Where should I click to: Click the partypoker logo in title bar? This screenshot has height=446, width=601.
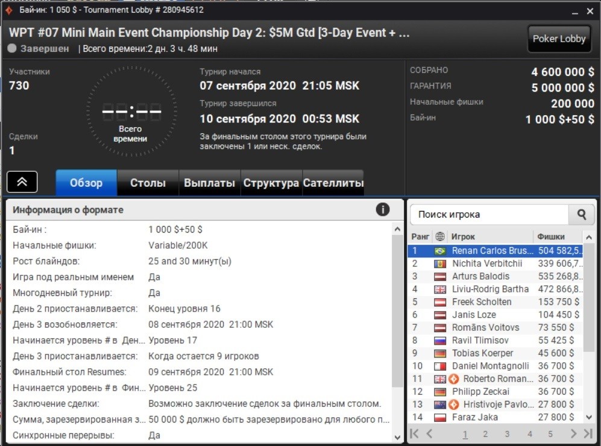[9, 10]
